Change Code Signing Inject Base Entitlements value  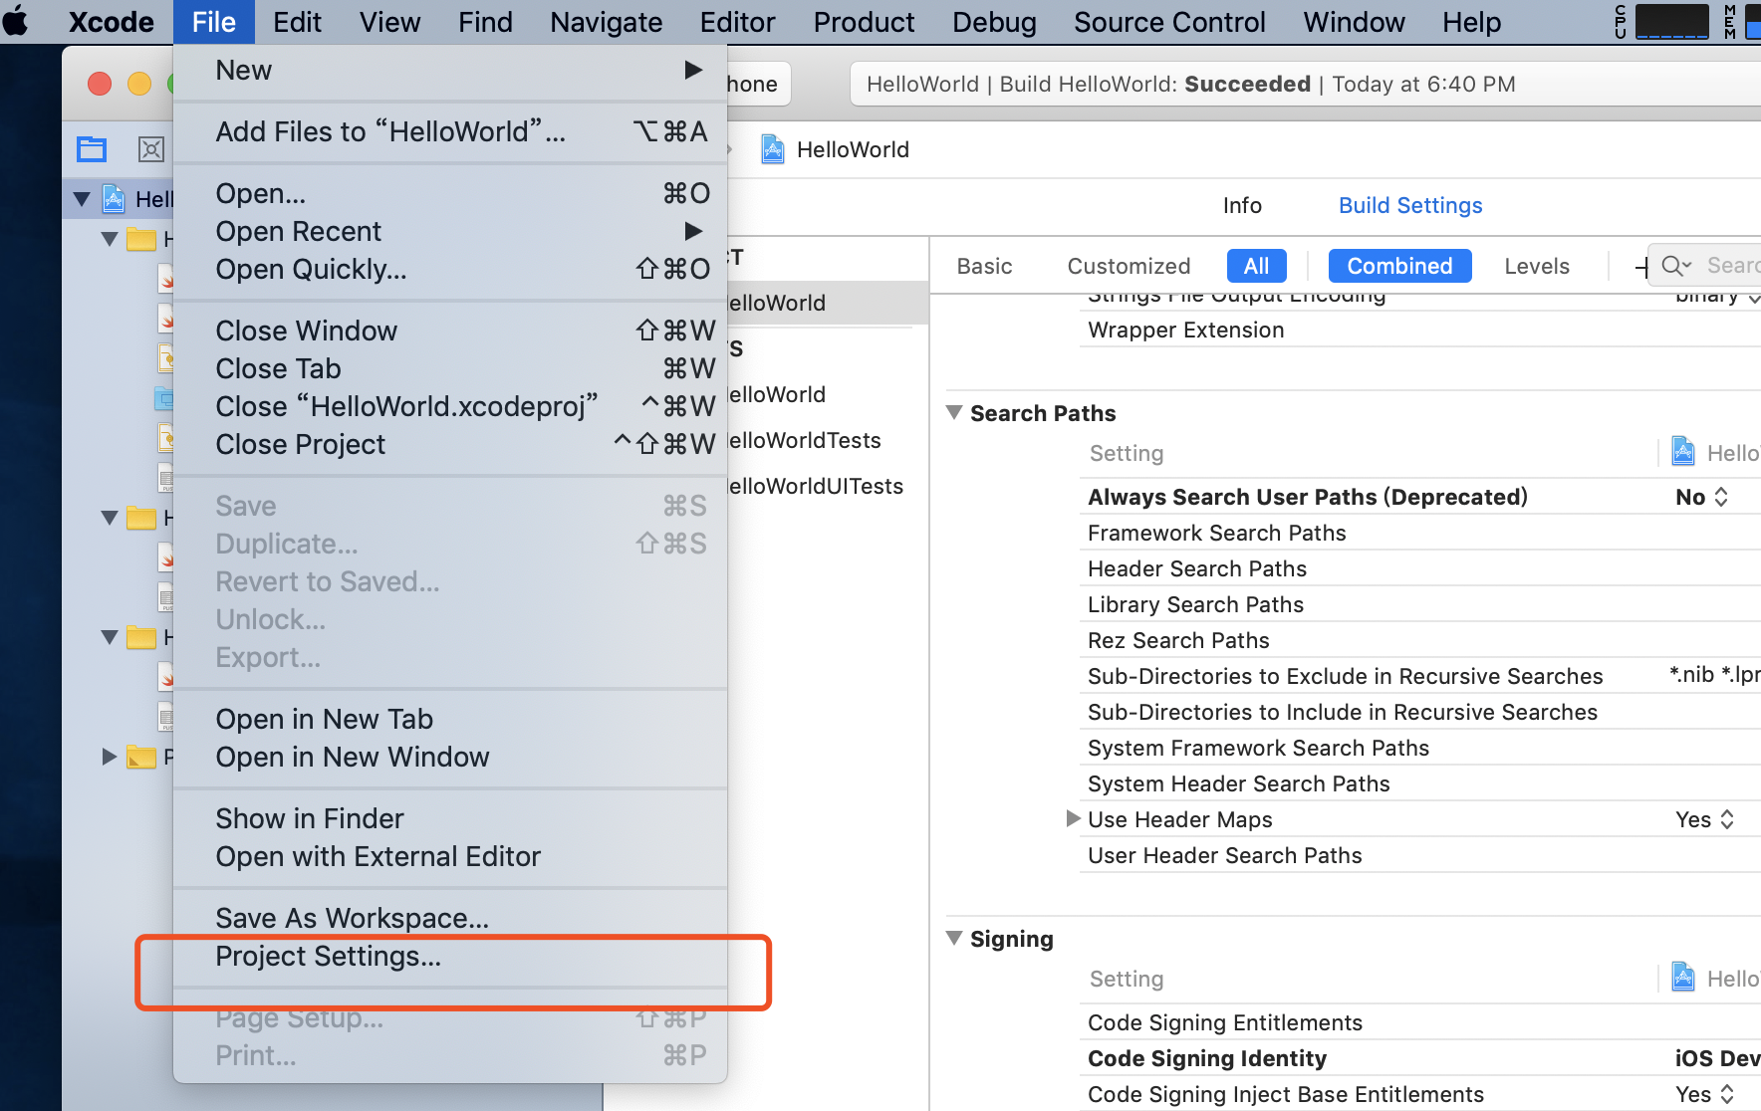pos(1705,1094)
